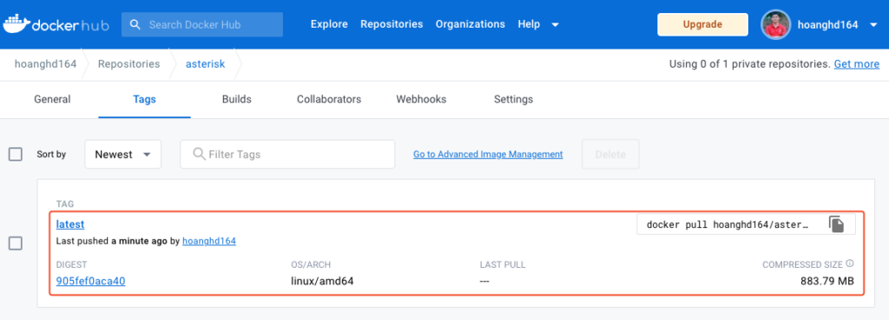The width and height of the screenshot is (889, 320).
Task: Open the latest tag link
Action: [70, 225]
